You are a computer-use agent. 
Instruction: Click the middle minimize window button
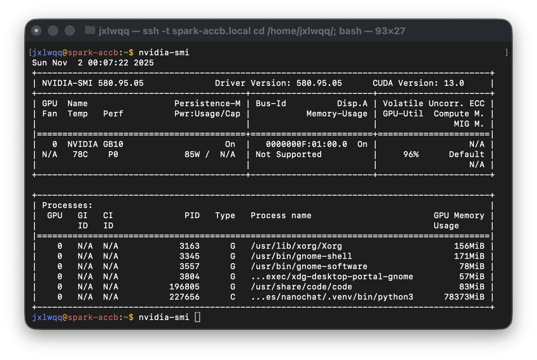point(53,31)
